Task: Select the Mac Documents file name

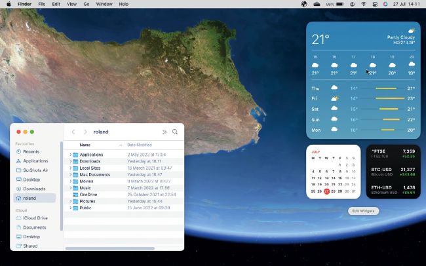Action: [95, 174]
